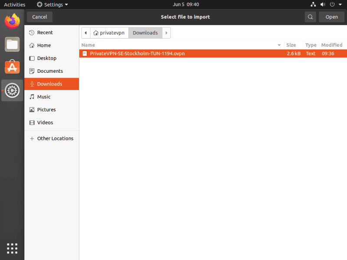Open Firefox from the dock
The image size is (347, 260).
[x=12, y=21]
